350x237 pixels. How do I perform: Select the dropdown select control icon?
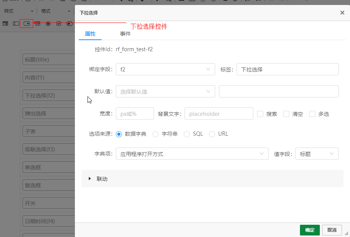pos(27,24)
